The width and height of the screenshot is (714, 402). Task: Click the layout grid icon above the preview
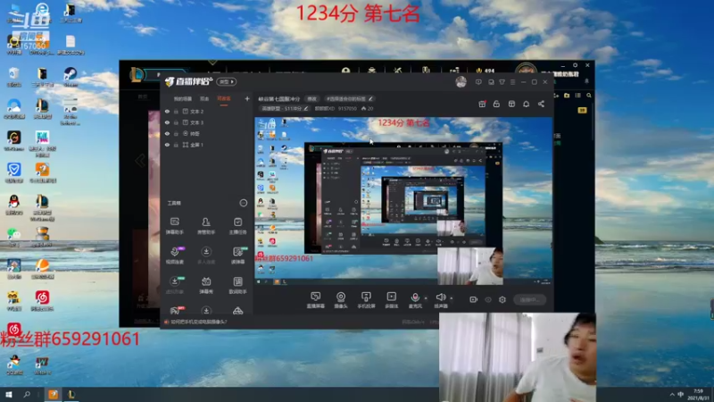point(511,104)
